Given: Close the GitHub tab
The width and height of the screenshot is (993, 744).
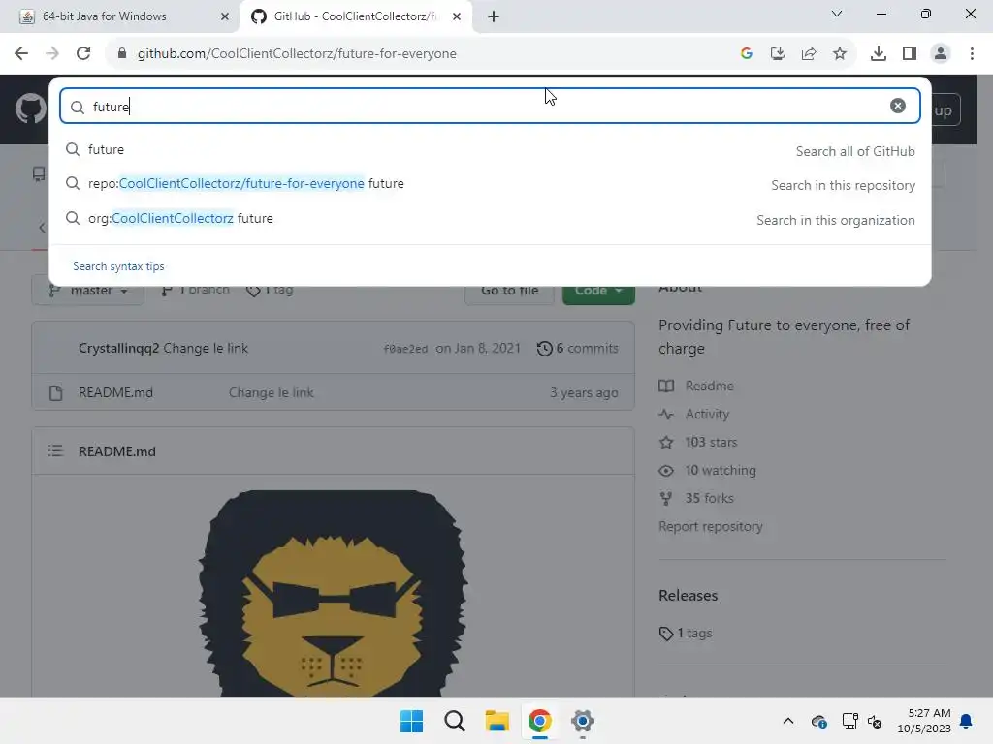Looking at the screenshot, I should click(x=457, y=16).
